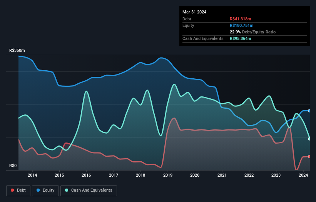Click the Cash And Equivalents tooltip row label
316x202 pixels.
[x=203, y=38]
